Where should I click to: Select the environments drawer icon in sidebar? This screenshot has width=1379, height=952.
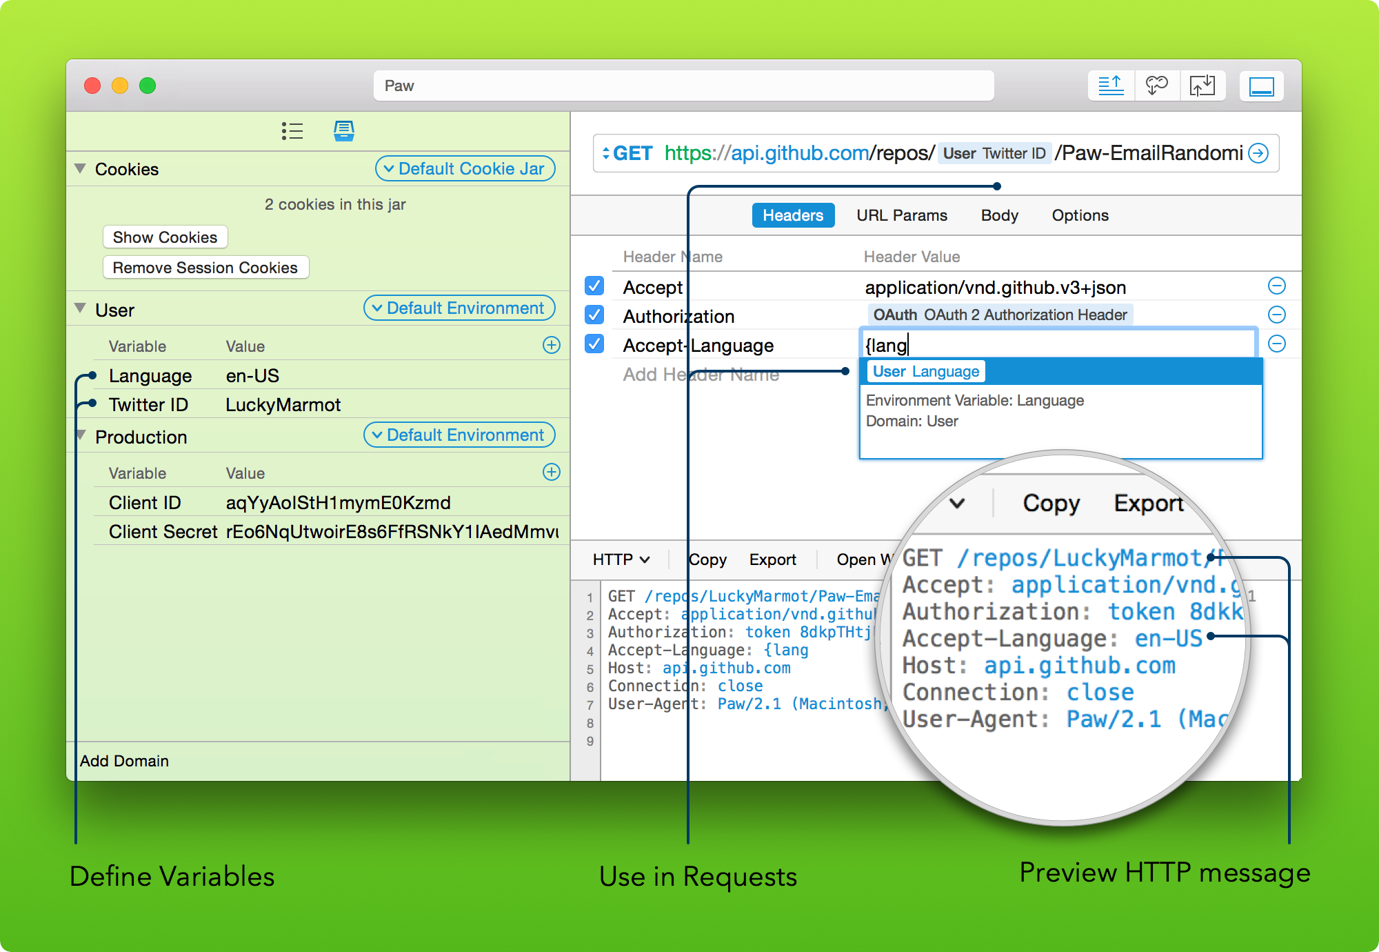344,131
